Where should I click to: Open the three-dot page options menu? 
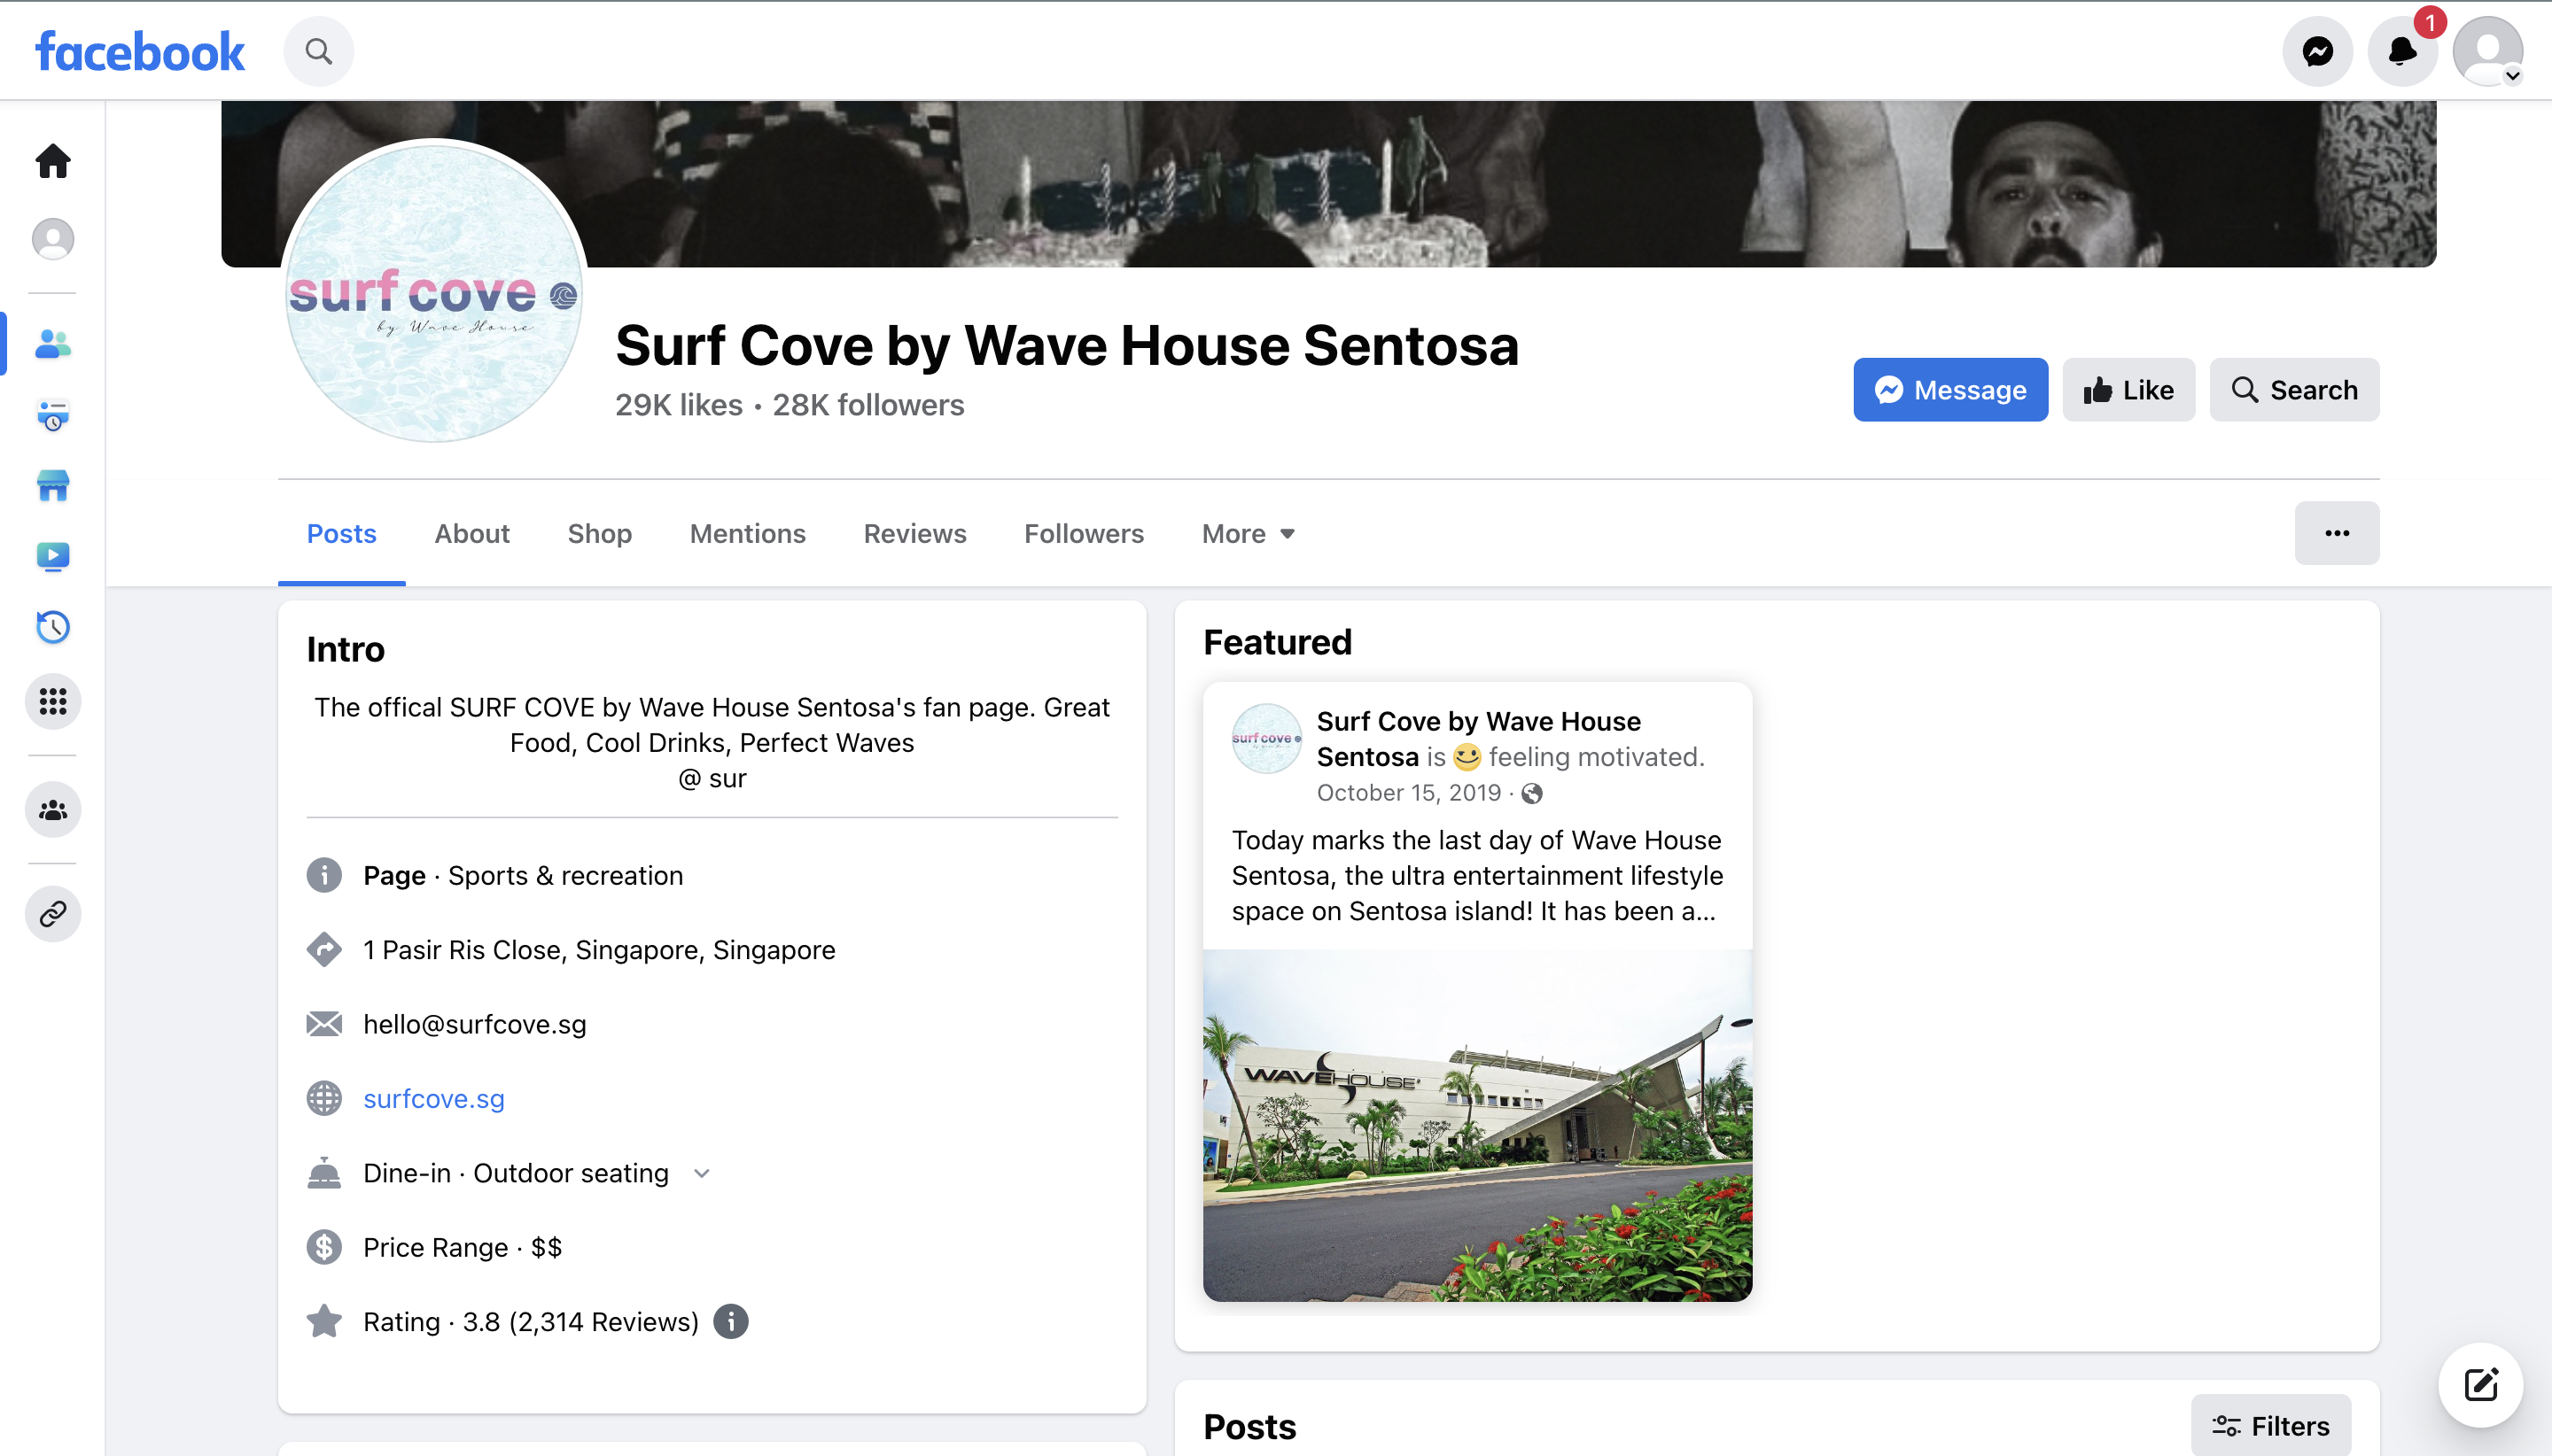tap(2336, 533)
